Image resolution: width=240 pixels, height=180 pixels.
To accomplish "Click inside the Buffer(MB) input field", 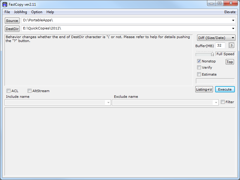I will (x=220, y=45).
